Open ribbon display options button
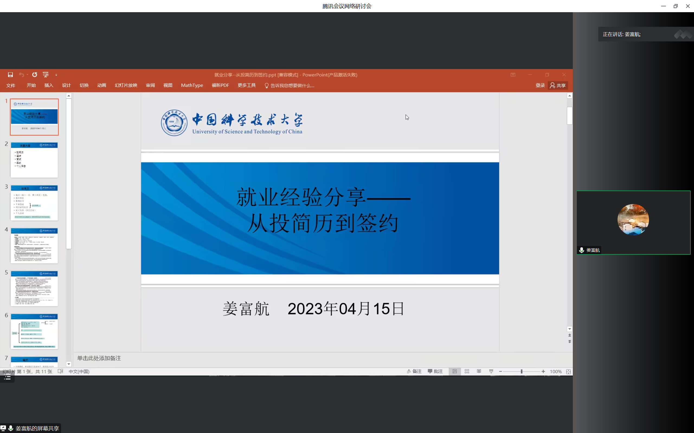This screenshot has height=433, width=694. [513, 75]
